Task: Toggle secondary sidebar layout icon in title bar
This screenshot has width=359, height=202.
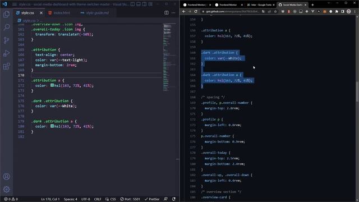Action: (145, 4)
